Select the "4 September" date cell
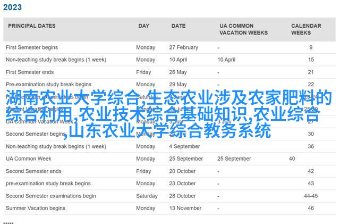The width and height of the screenshot is (340, 224). 184,146
